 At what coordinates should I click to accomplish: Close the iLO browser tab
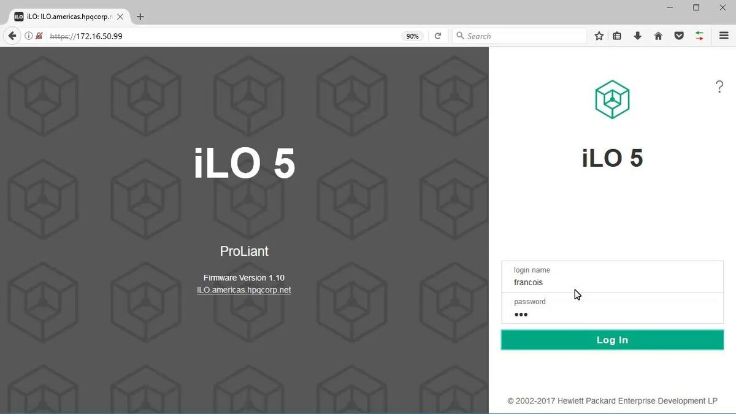(x=120, y=17)
